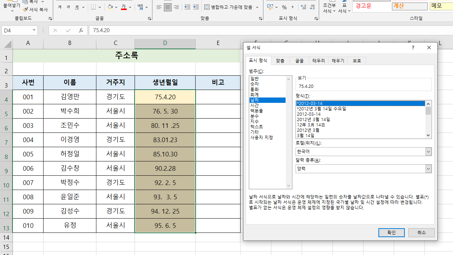The height and width of the screenshot is (255, 453).
Task: Select center alignment icon
Action: 168,7
